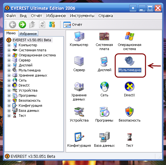The height and width of the screenshot is (165, 166).
Task: Click the green forward arrow toolbar button
Action: pos(22,25)
